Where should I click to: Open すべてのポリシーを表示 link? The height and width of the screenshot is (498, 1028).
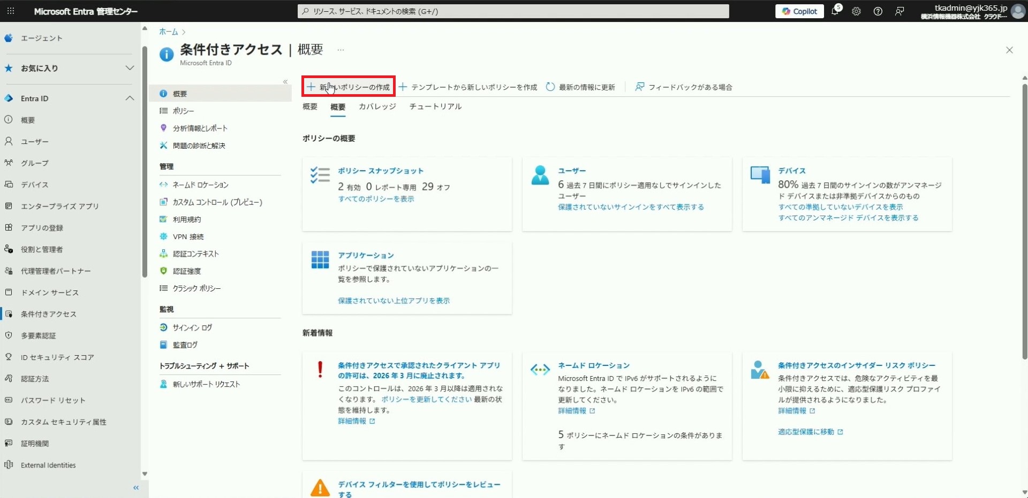(376, 199)
